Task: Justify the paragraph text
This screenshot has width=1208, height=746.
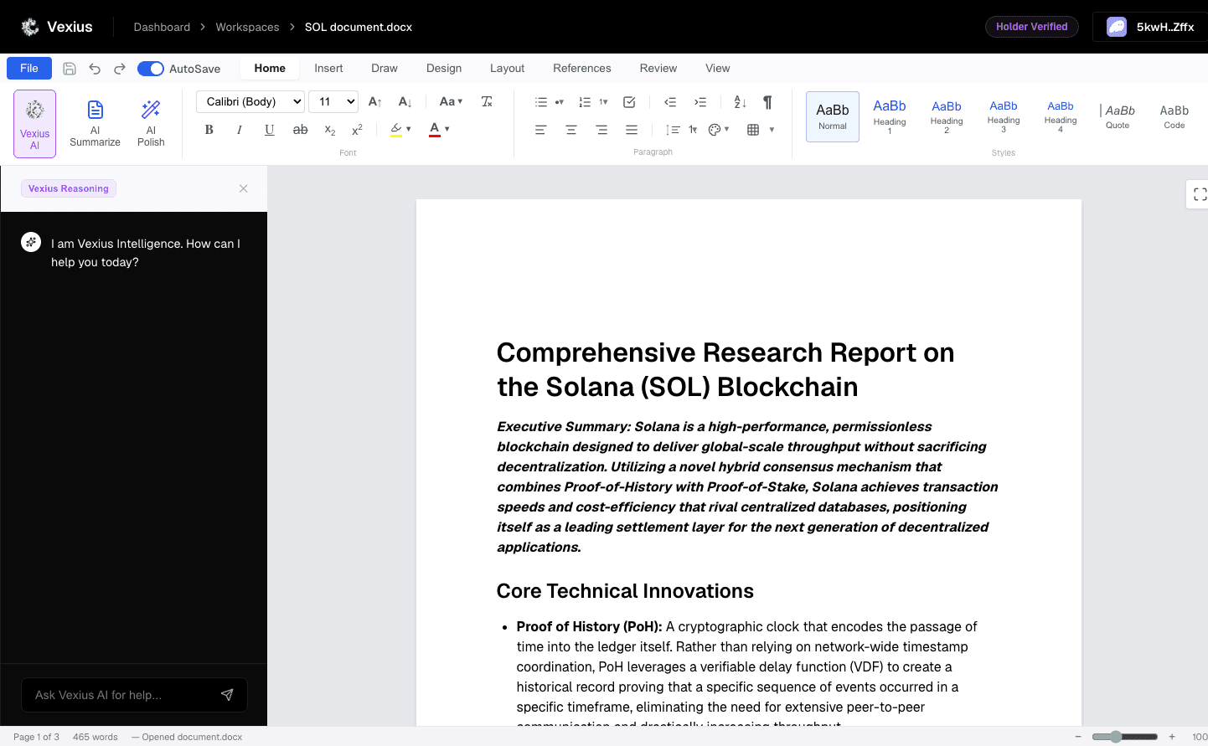Action: tap(632, 130)
